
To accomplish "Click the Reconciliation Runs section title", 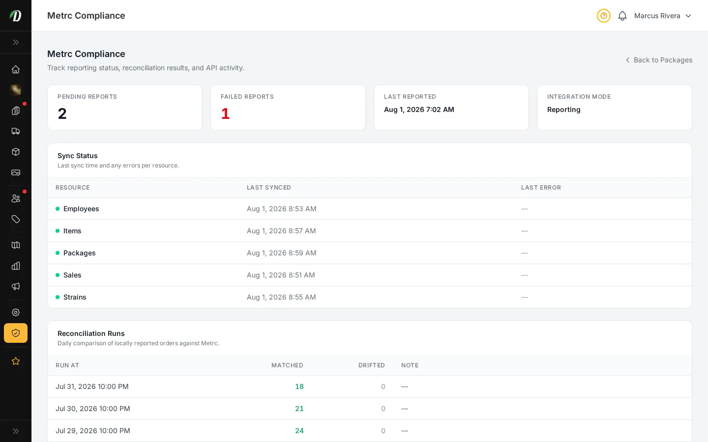I will pyautogui.click(x=91, y=333).
